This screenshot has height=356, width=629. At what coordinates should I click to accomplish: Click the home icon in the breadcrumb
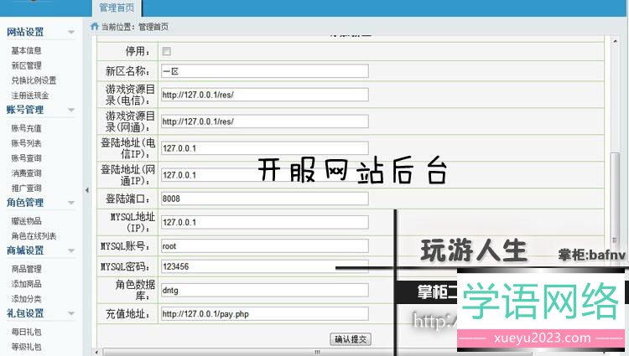click(94, 27)
